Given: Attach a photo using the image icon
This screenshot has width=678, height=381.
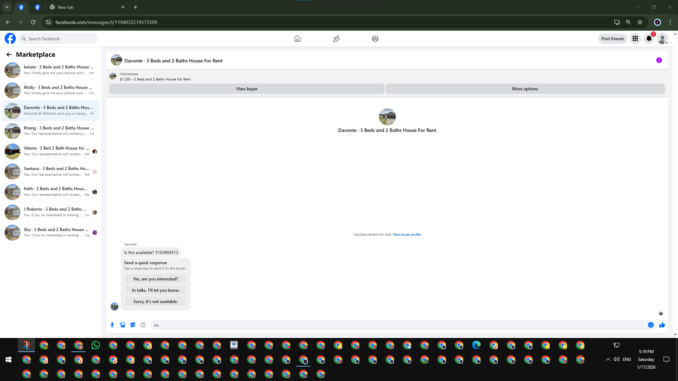Looking at the screenshot, I should (x=123, y=325).
